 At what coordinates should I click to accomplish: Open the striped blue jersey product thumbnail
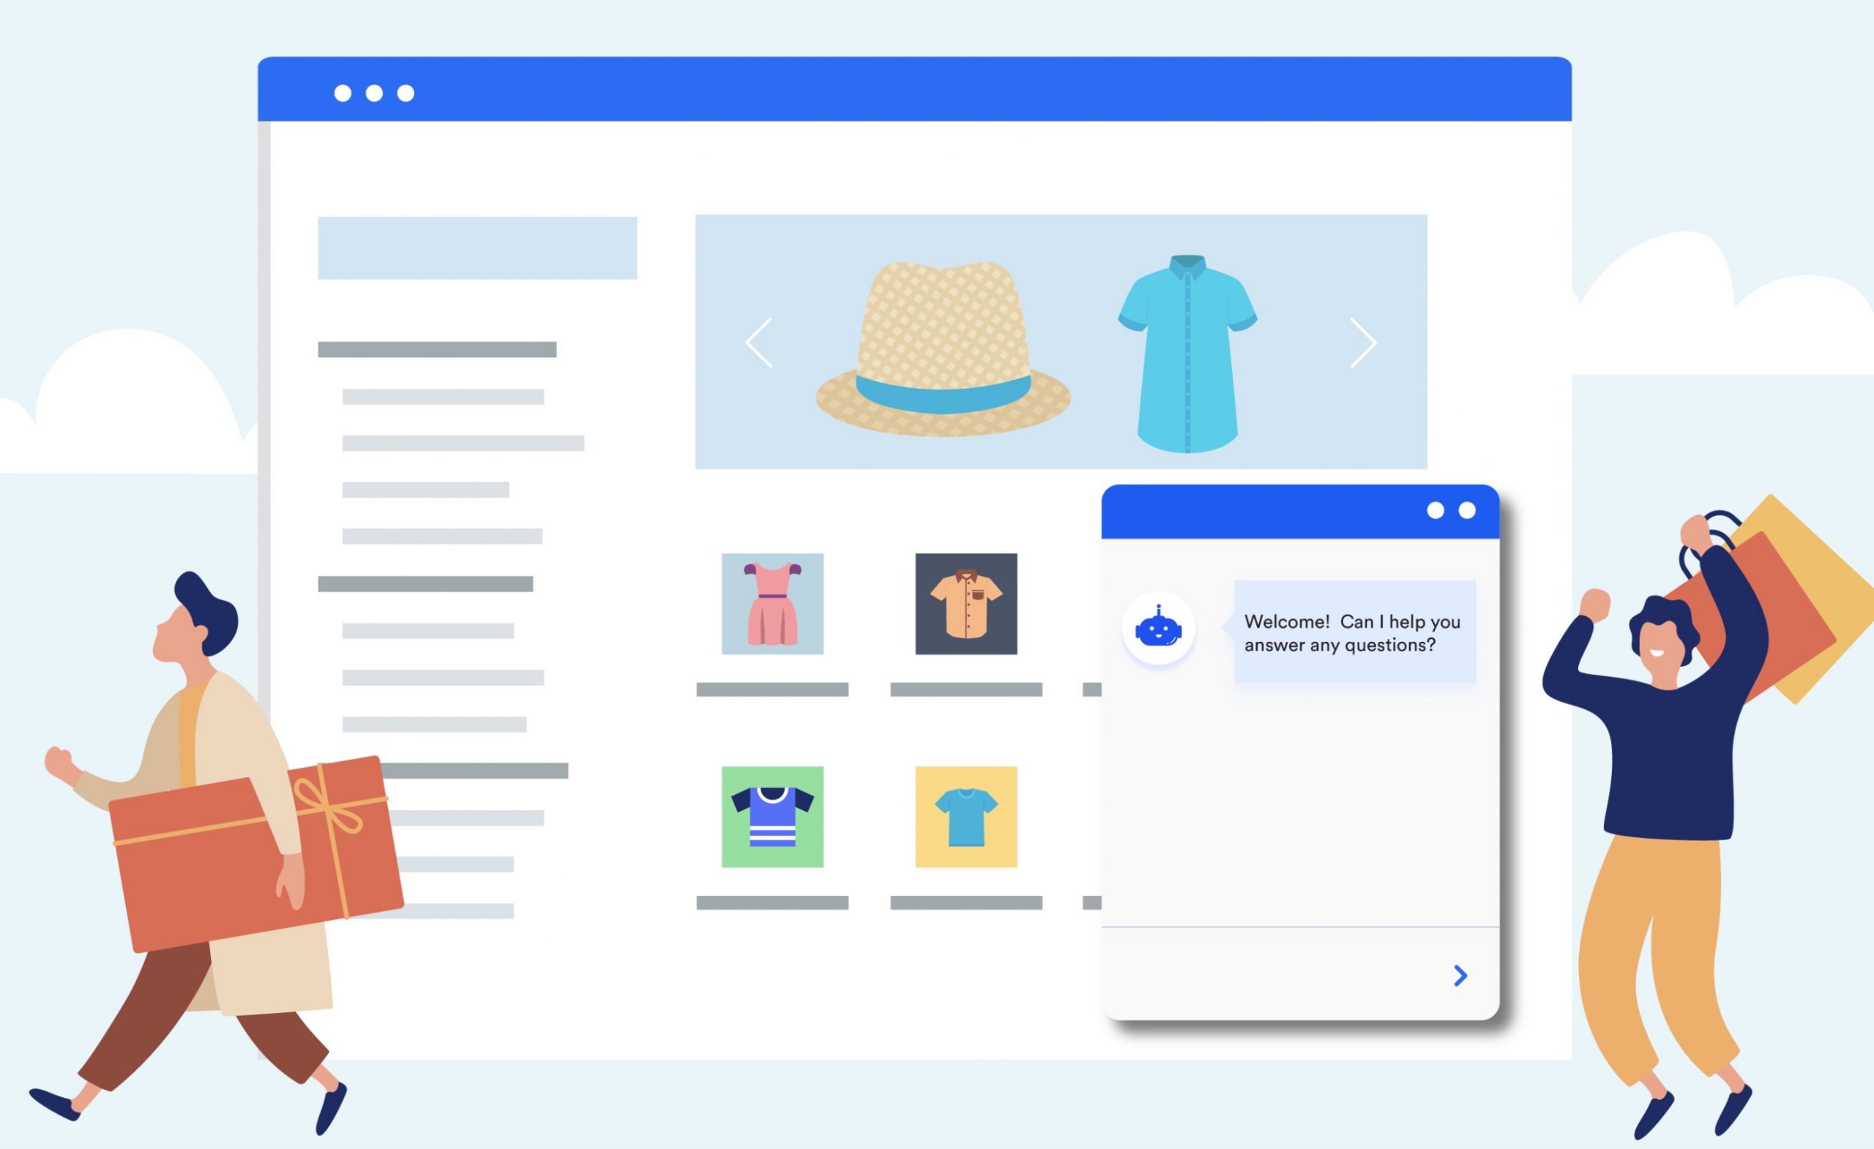click(772, 817)
